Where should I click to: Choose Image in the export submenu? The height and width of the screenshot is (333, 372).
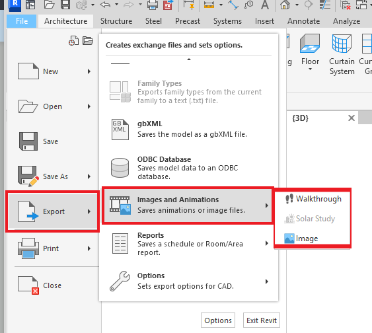tap(301, 239)
